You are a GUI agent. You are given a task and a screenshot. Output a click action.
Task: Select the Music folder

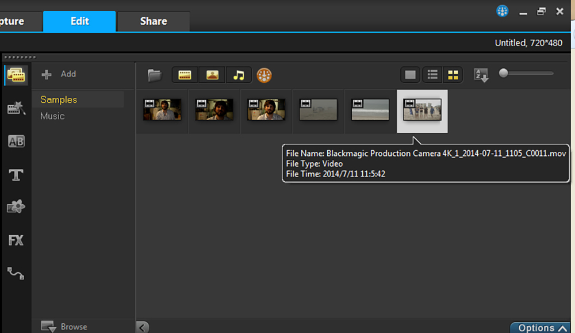[52, 116]
